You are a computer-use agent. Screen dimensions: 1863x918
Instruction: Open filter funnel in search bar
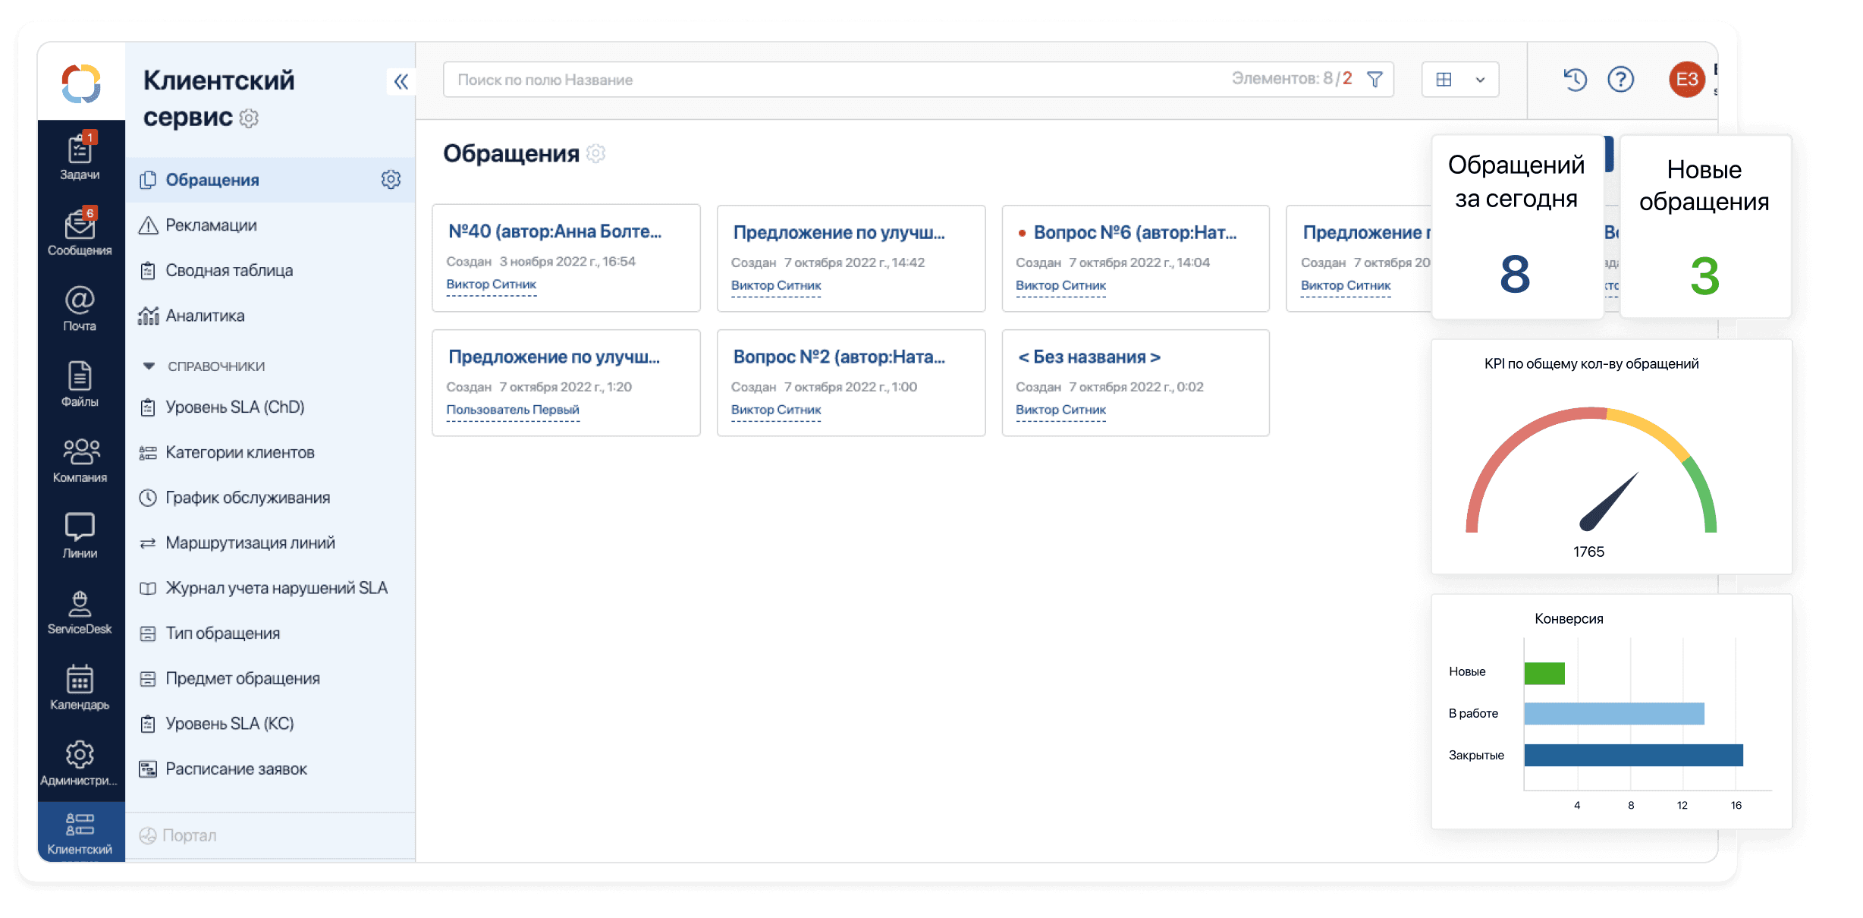1374,80
